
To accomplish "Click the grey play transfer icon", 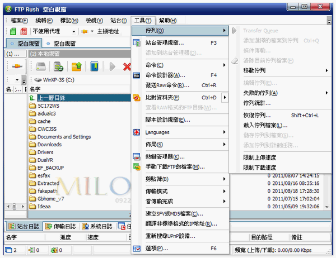I will (x=112, y=66).
